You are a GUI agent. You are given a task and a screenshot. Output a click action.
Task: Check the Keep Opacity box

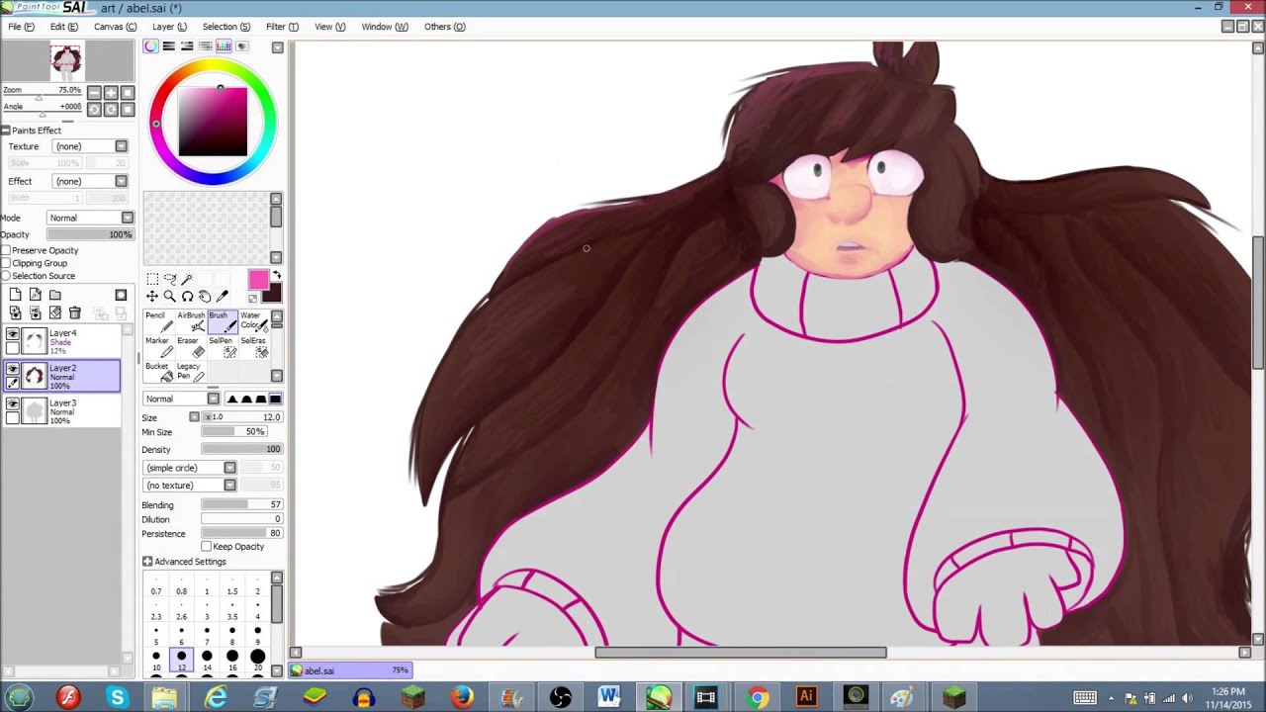(206, 547)
